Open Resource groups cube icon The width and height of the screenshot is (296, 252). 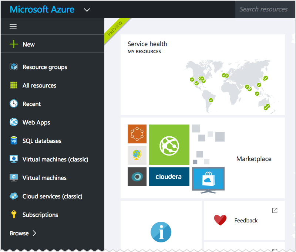click(x=14, y=67)
